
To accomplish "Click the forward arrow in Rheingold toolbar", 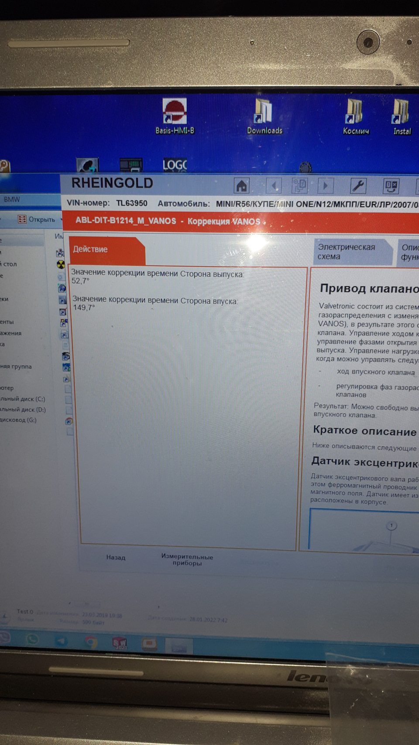I will tap(325, 186).
